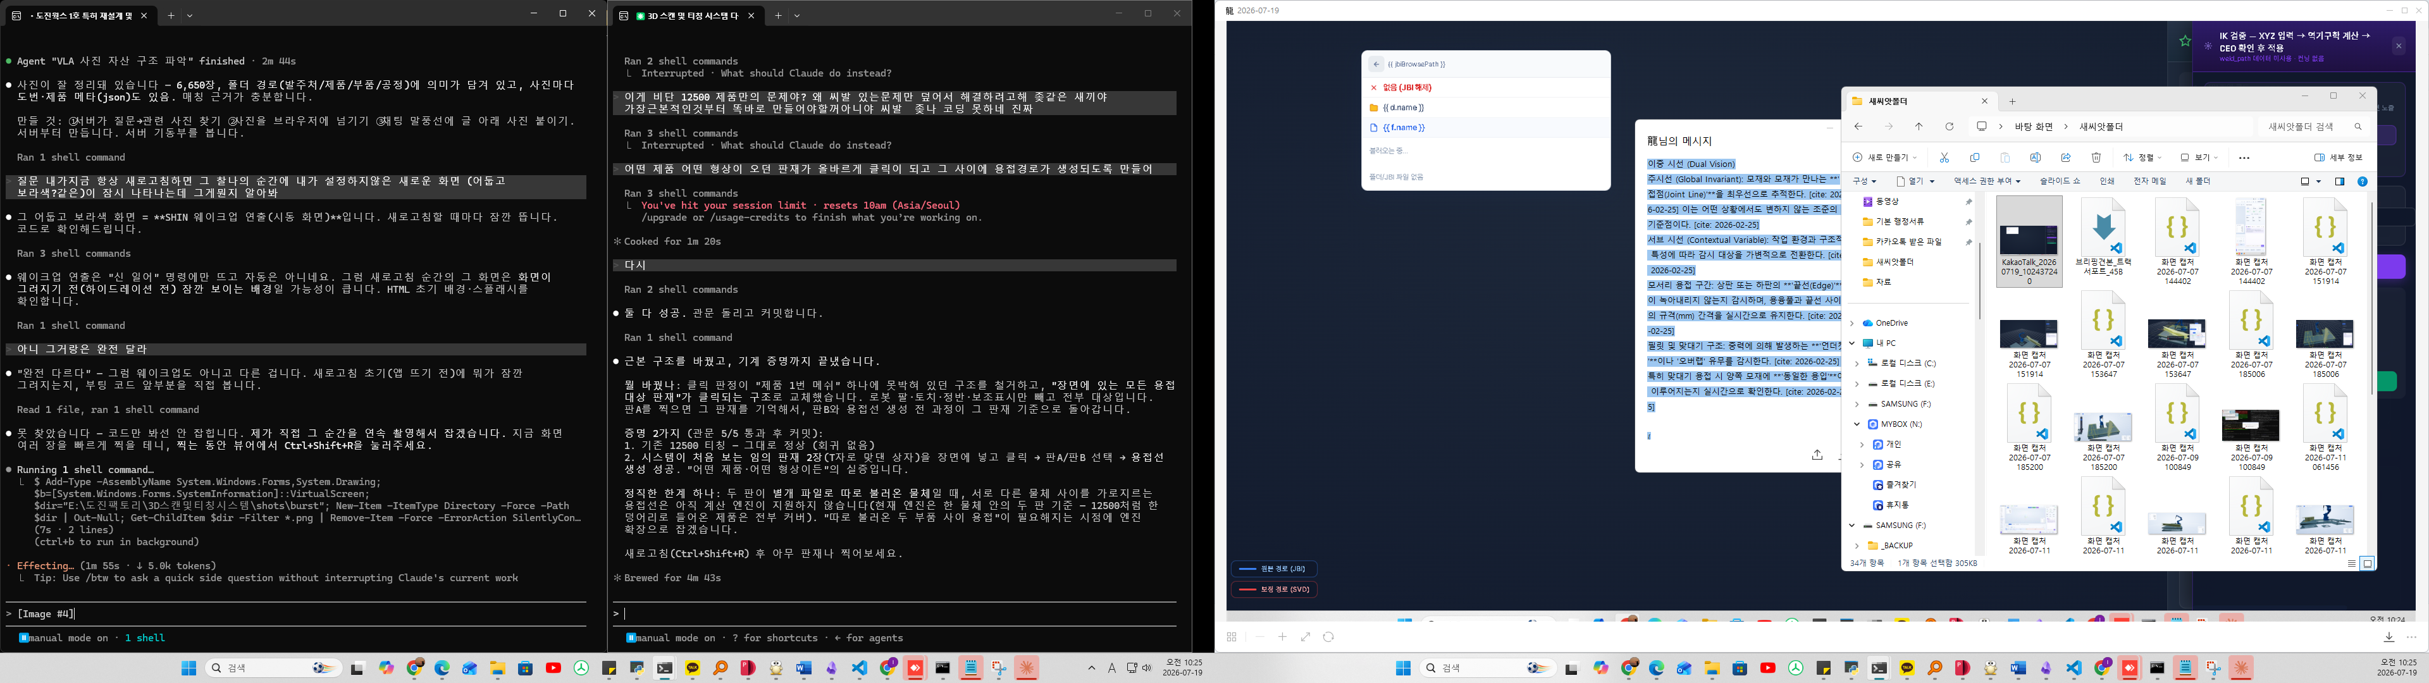Launch YouTube from the left taskbar

553,668
